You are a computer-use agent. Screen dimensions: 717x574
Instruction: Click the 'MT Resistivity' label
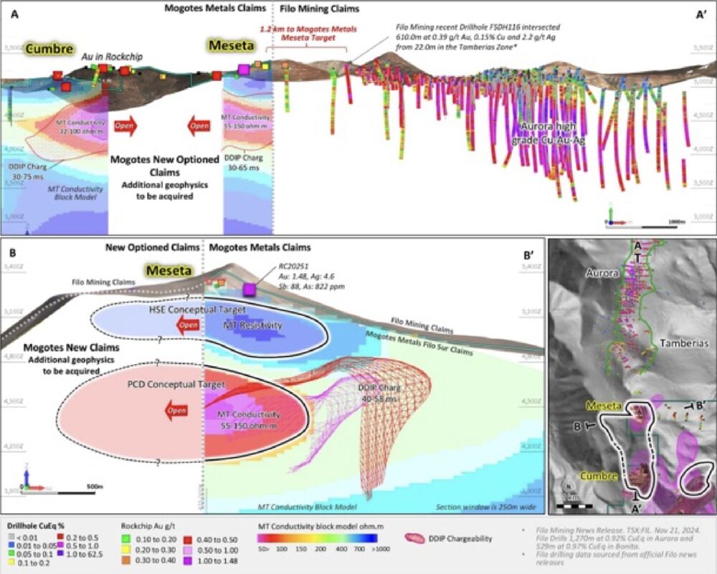click(252, 325)
